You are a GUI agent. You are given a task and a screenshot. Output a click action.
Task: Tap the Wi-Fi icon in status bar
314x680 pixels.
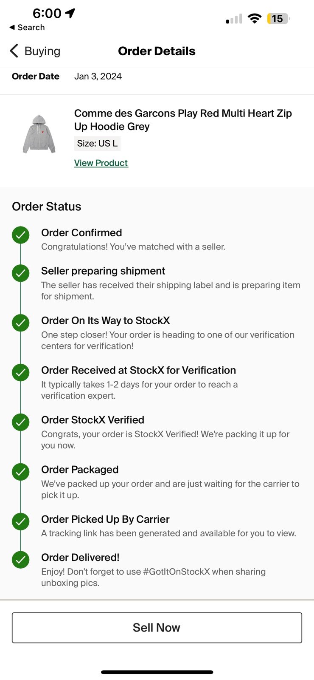click(255, 19)
